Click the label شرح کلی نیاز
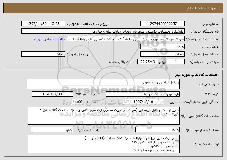The width and height of the screenshot is (227, 160). [208, 84]
